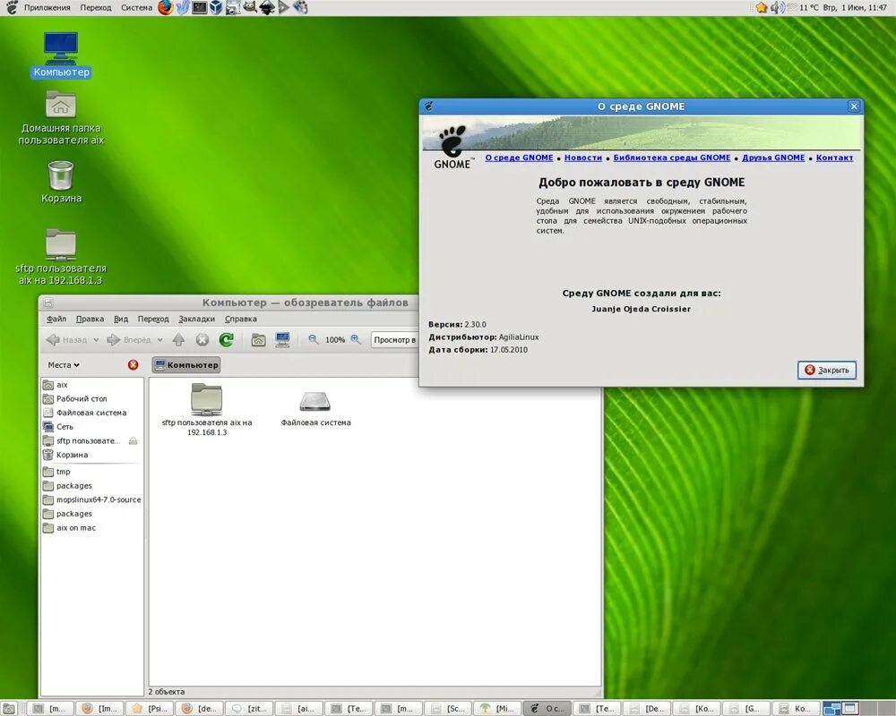The height and width of the screenshot is (716, 896).
Task: Expand the Назад history dropdown arrow
Action: tap(96, 338)
